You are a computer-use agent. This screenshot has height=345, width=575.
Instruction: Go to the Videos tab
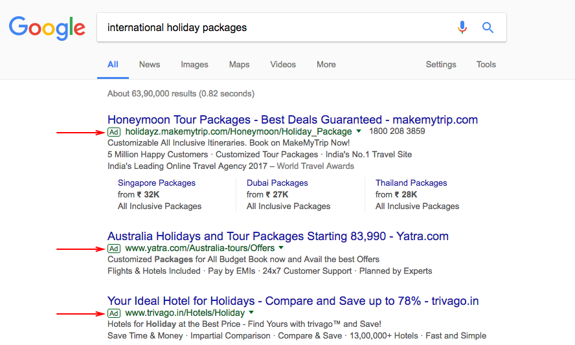click(283, 65)
